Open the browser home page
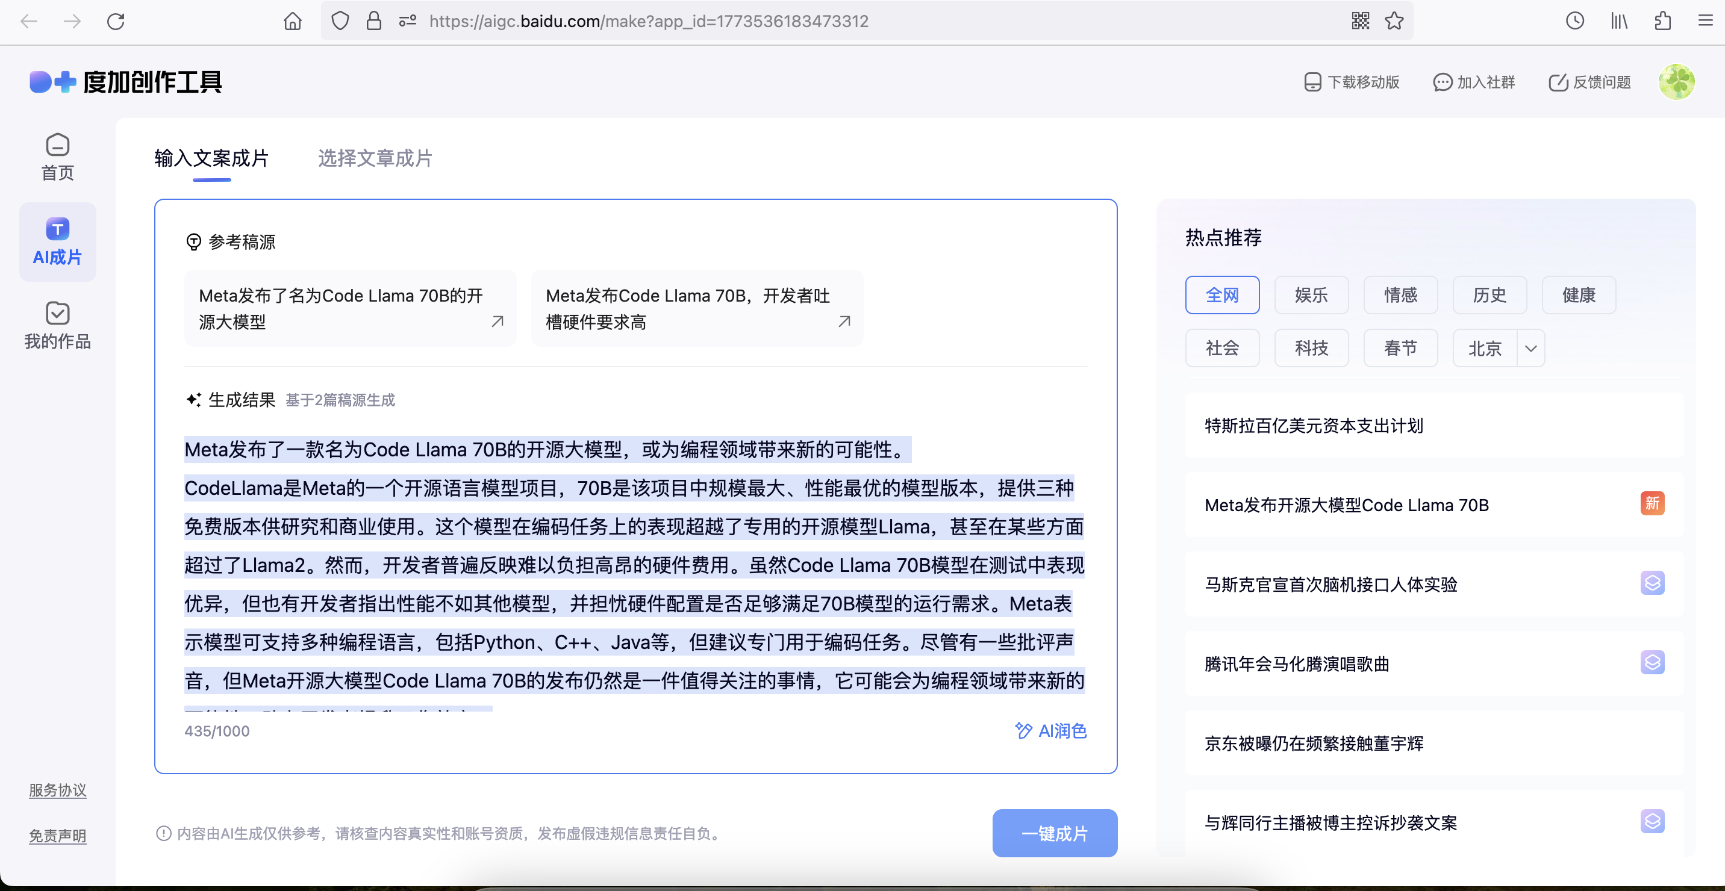Viewport: 1725px width, 891px height. [x=292, y=22]
